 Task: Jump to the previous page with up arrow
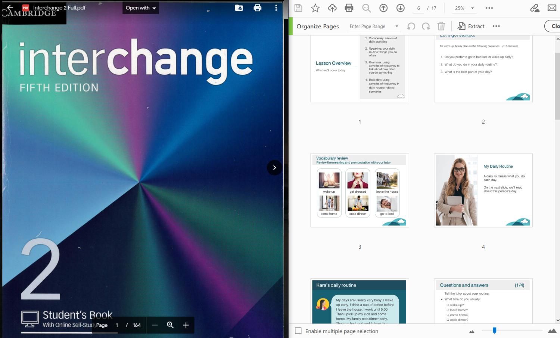(x=383, y=8)
